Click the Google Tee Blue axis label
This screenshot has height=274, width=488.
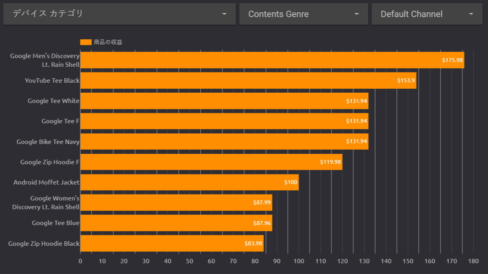(x=56, y=223)
